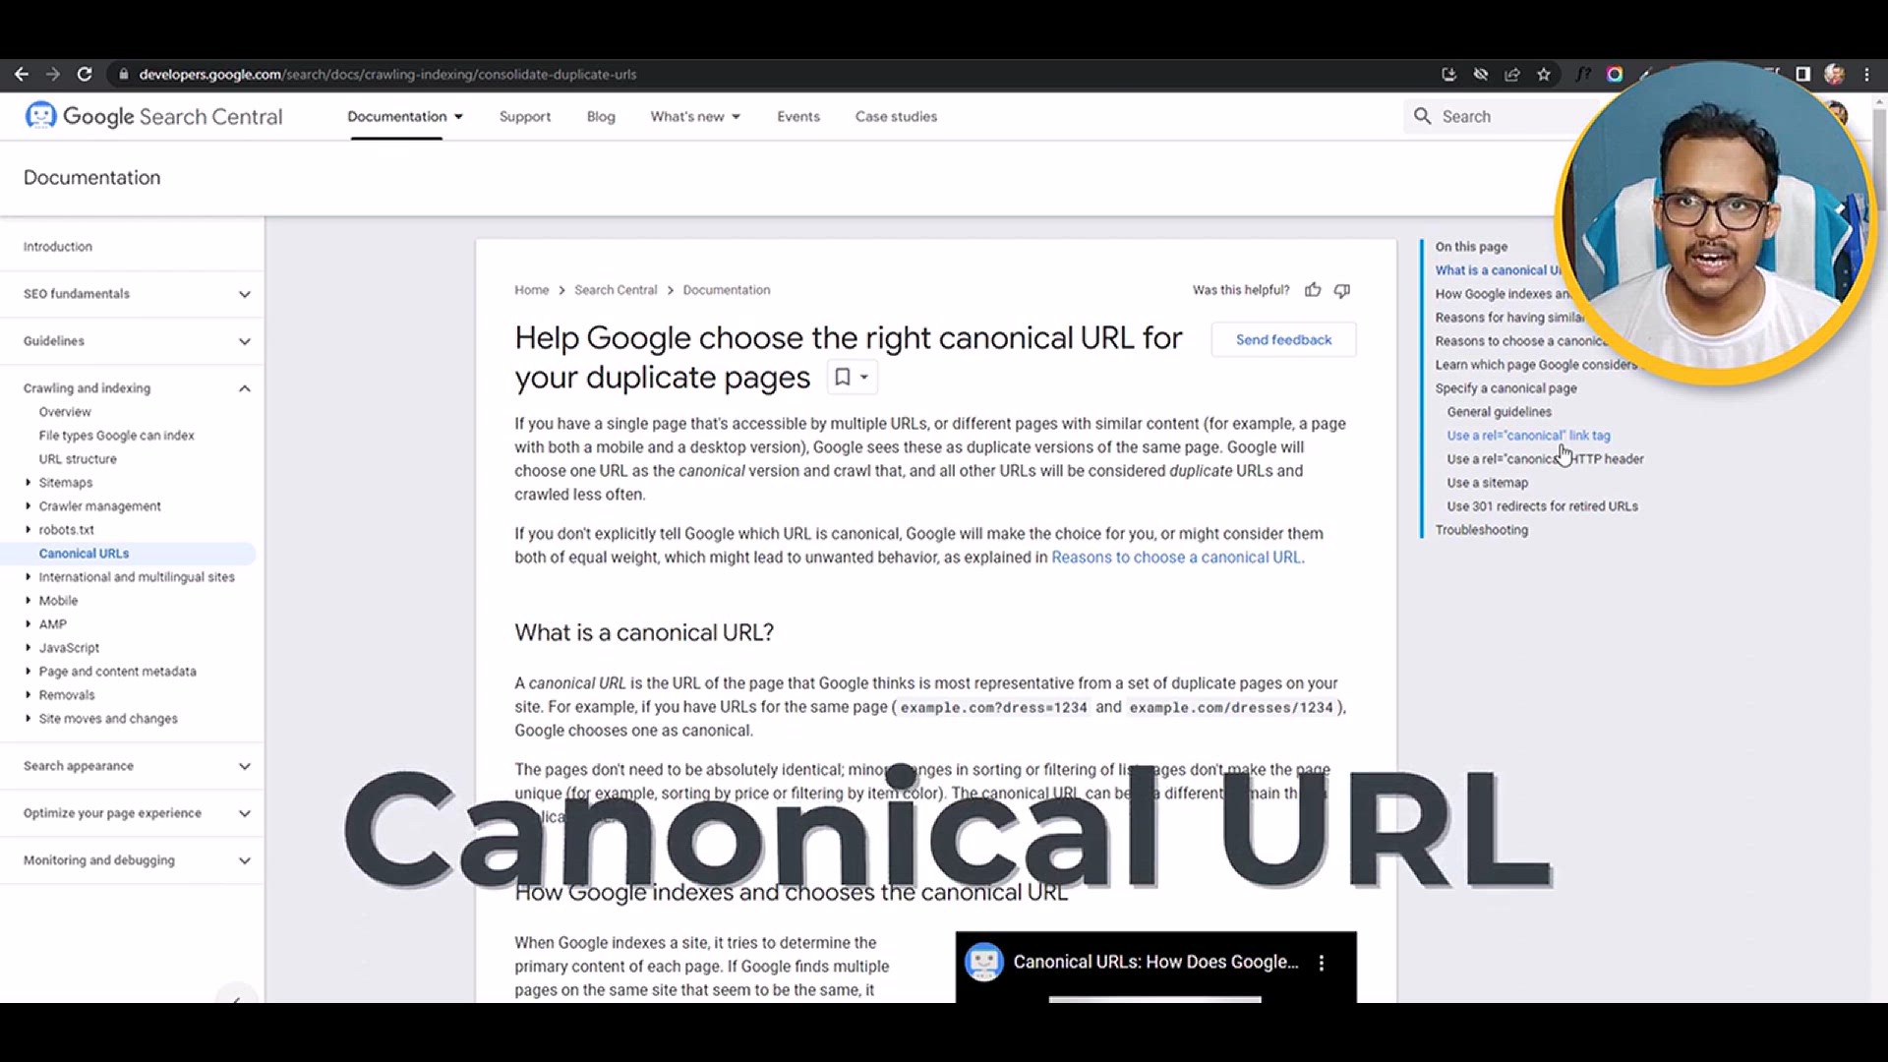Image resolution: width=1888 pixels, height=1062 pixels.
Task: Click the thumbs up helpful icon
Action: tap(1313, 290)
